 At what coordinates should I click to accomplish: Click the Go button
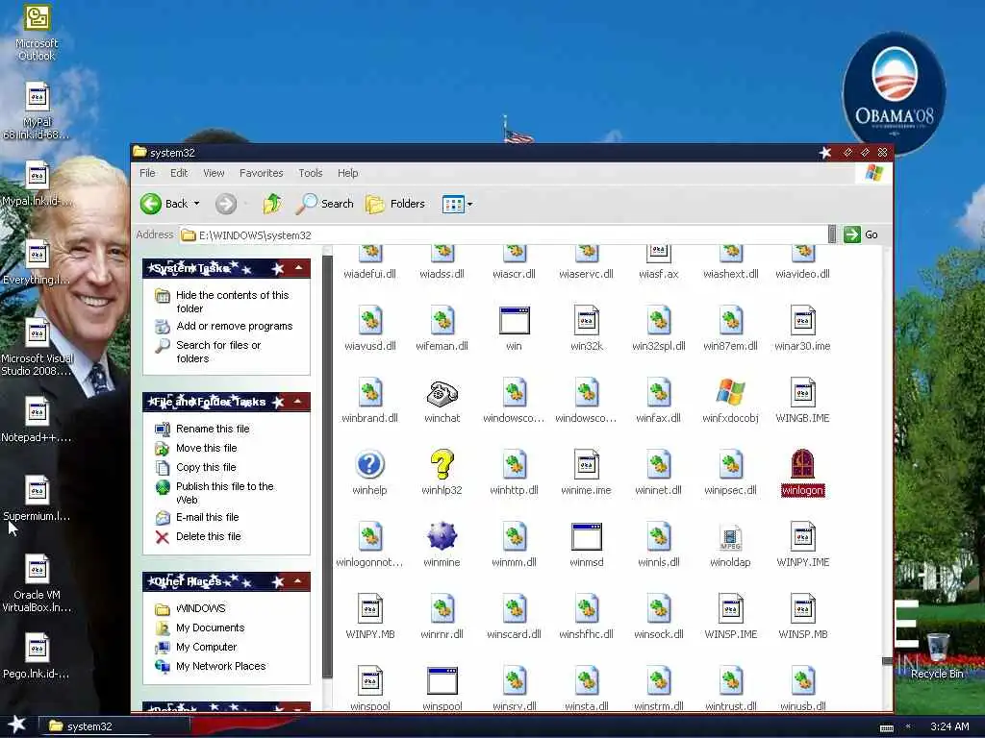861,234
